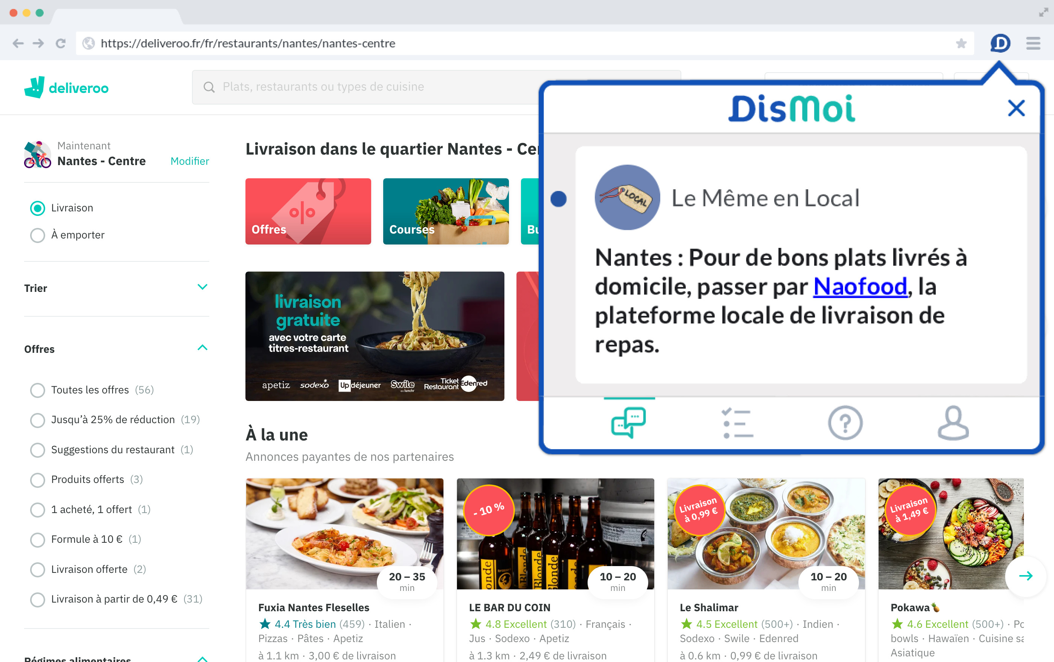
Task: Open the browser hamburger menu
Action: pyautogui.click(x=1033, y=43)
